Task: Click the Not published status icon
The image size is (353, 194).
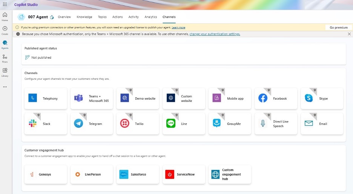Action: pyautogui.click(x=27, y=58)
